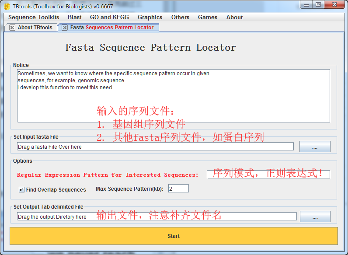Browse for output tab delimited file
The width and height of the screenshot is (348, 255).
[315, 217]
